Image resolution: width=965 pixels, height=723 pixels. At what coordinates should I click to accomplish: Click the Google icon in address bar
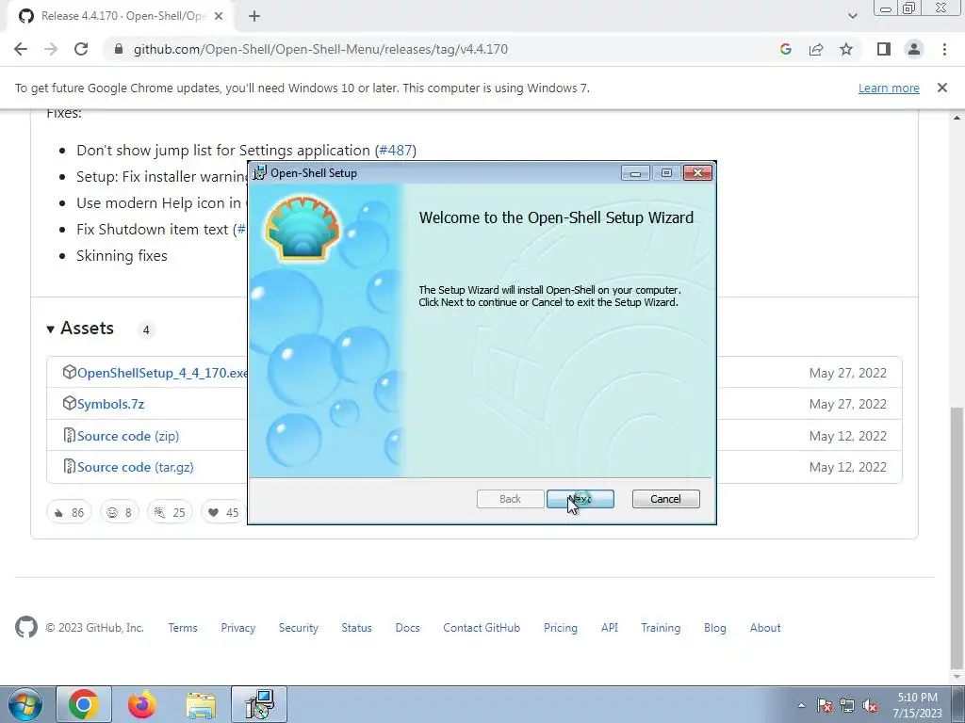click(785, 49)
